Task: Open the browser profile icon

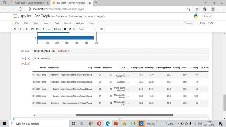Action: click(213, 9)
